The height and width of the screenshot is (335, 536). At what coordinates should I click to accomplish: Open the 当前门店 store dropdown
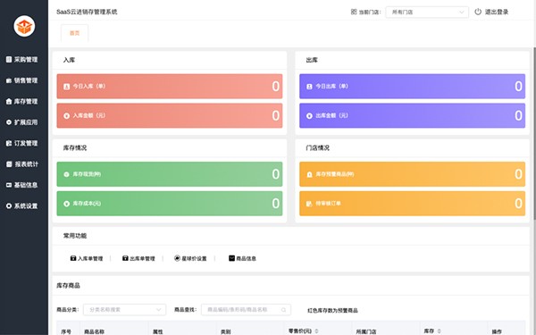pos(427,12)
